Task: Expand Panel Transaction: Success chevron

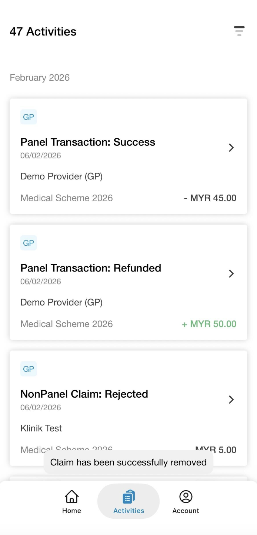Action: point(231,148)
